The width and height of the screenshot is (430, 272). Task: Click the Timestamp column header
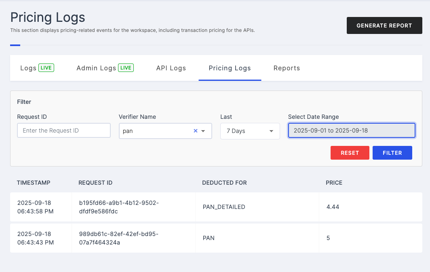point(34,183)
